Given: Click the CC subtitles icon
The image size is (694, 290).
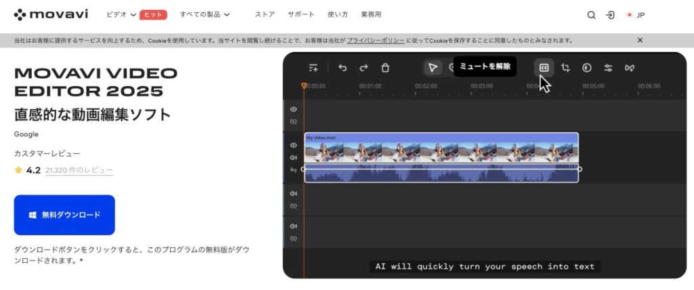Looking at the screenshot, I should 544,68.
